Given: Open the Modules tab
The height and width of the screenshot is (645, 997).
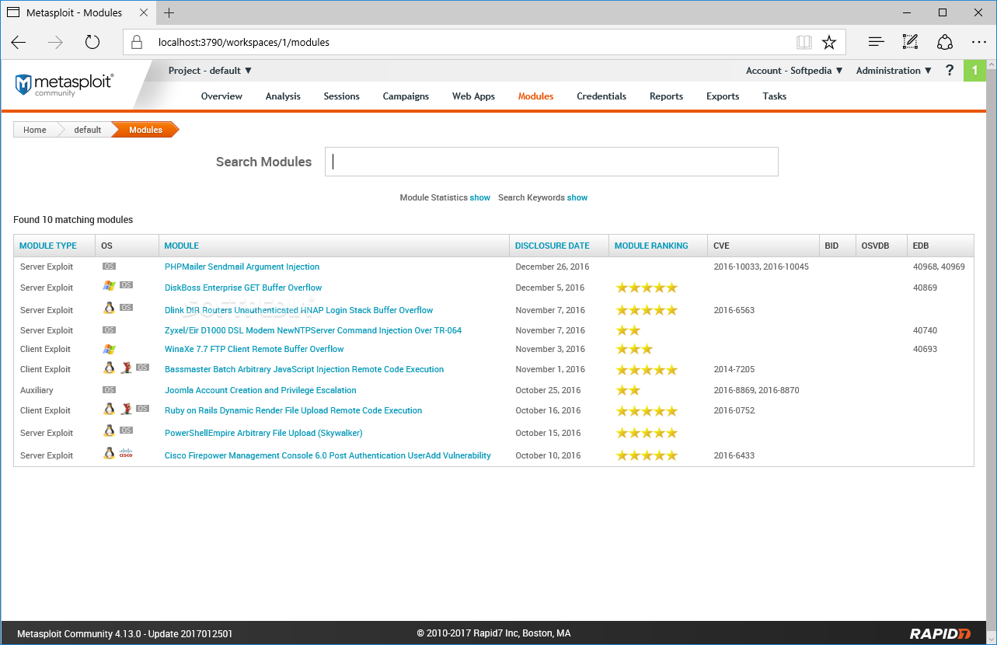Looking at the screenshot, I should coord(536,96).
